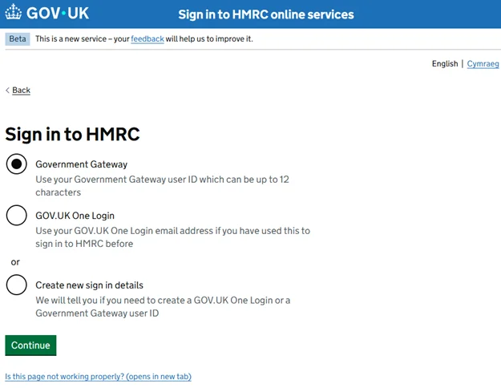Select the Create new sign in details radio
The width and height of the screenshot is (501, 388).
coord(16,285)
